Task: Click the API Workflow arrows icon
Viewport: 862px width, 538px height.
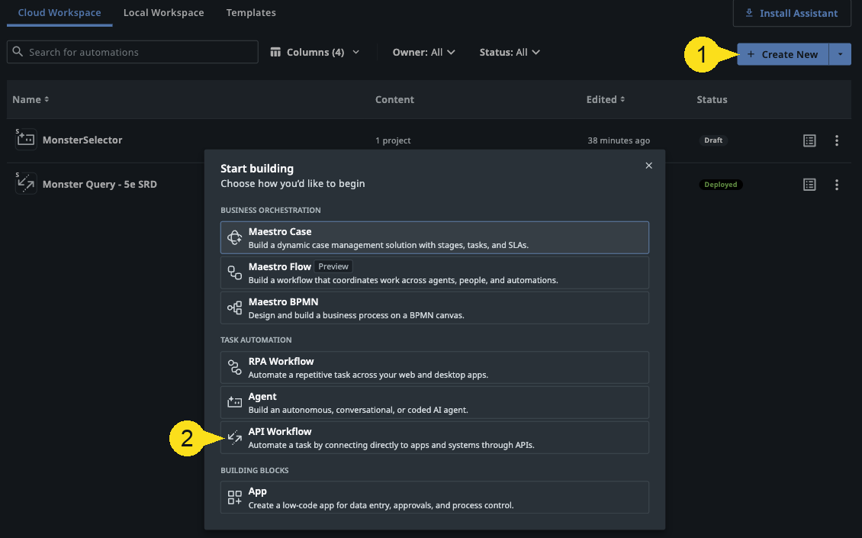Action: click(x=235, y=438)
